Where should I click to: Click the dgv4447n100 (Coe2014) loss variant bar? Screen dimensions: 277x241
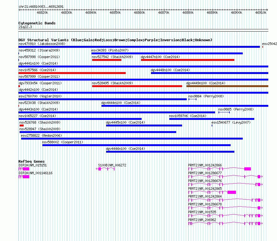coord(188,60)
